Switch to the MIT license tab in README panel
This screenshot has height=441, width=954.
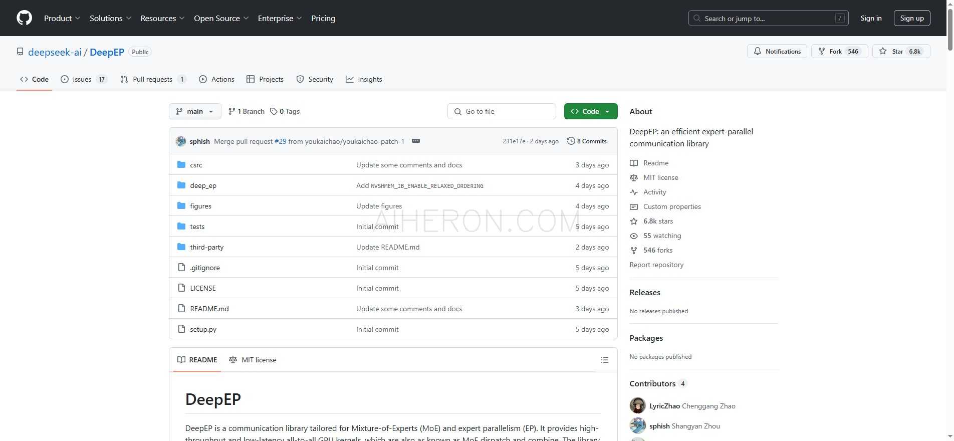pyautogui.click(x=253, y=360)
